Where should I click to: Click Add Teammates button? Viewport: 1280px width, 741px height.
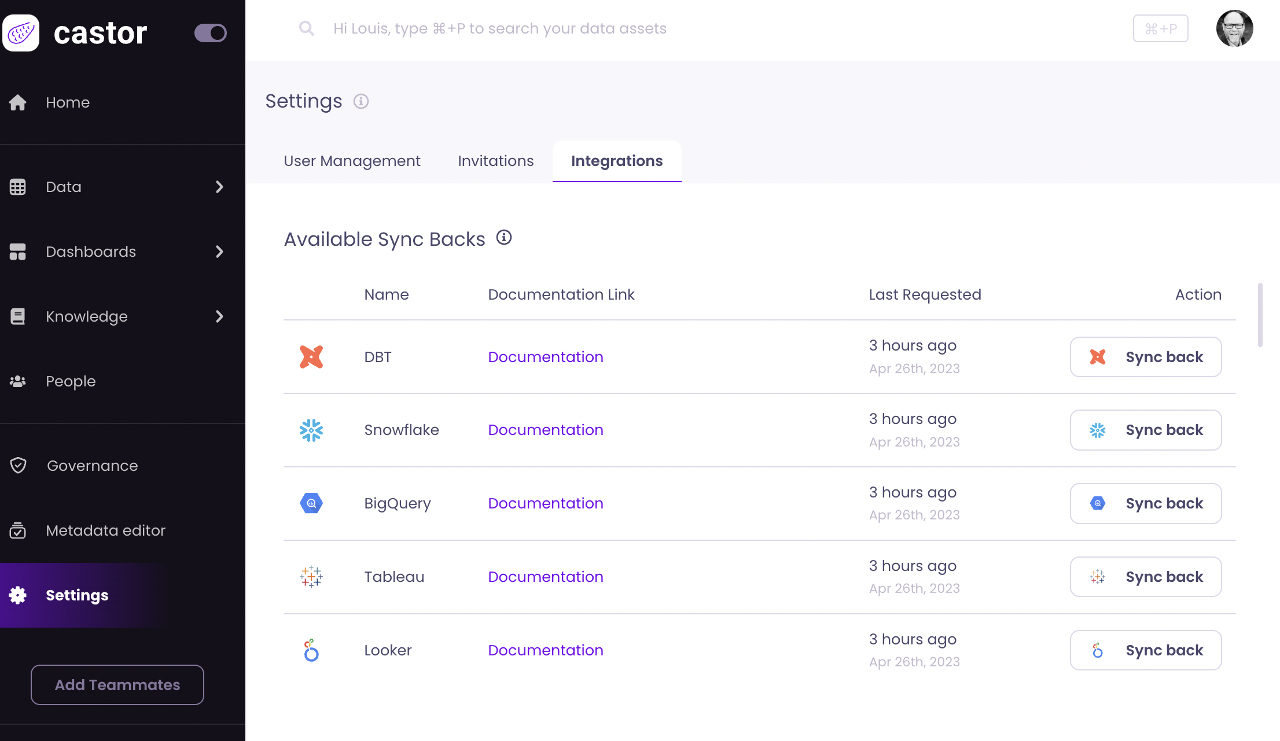click(117, 685)
